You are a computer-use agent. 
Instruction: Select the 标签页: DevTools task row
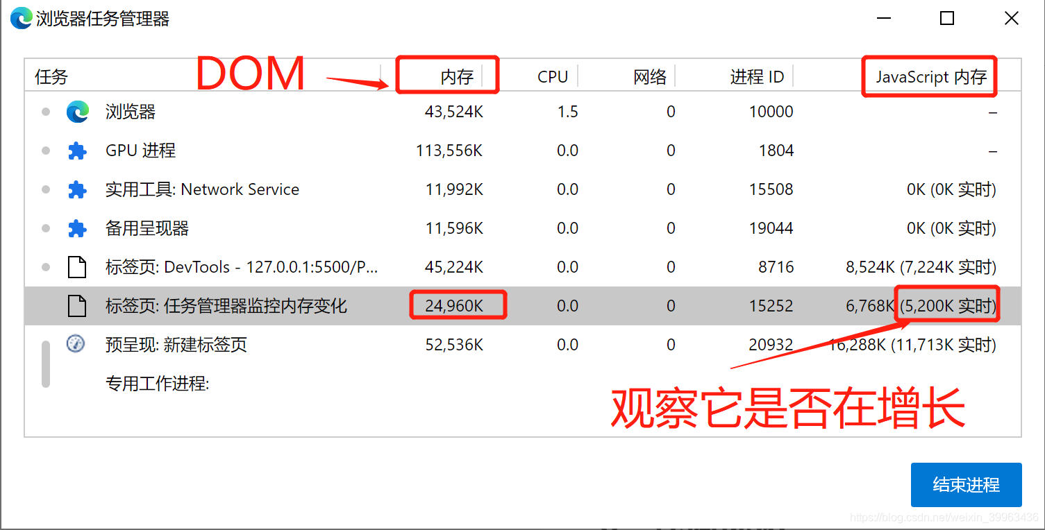coord(523,267)
